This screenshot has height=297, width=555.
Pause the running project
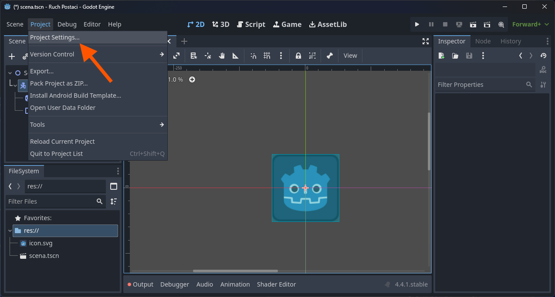431,24
